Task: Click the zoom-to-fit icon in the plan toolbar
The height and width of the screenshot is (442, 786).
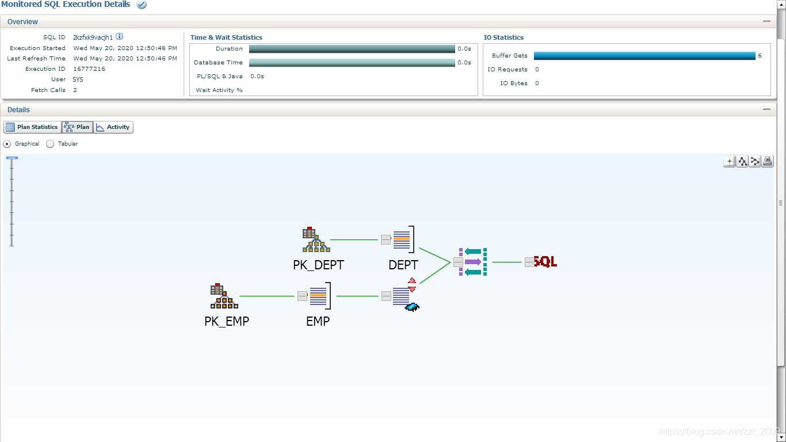Action: [729, 161]
